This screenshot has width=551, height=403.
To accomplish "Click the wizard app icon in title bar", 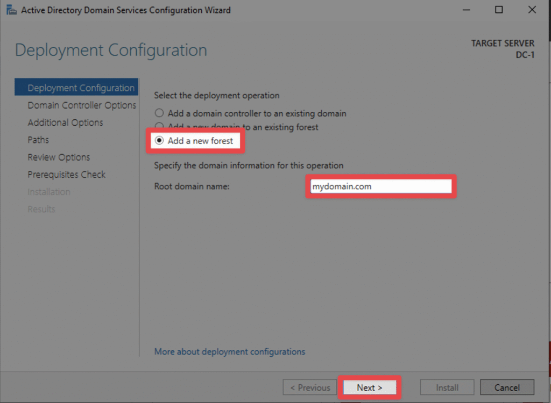I will click(x=11, y=10).
